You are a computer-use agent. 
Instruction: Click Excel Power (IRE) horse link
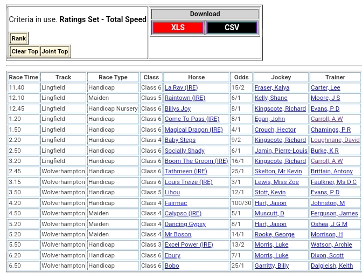pos(189,245)
